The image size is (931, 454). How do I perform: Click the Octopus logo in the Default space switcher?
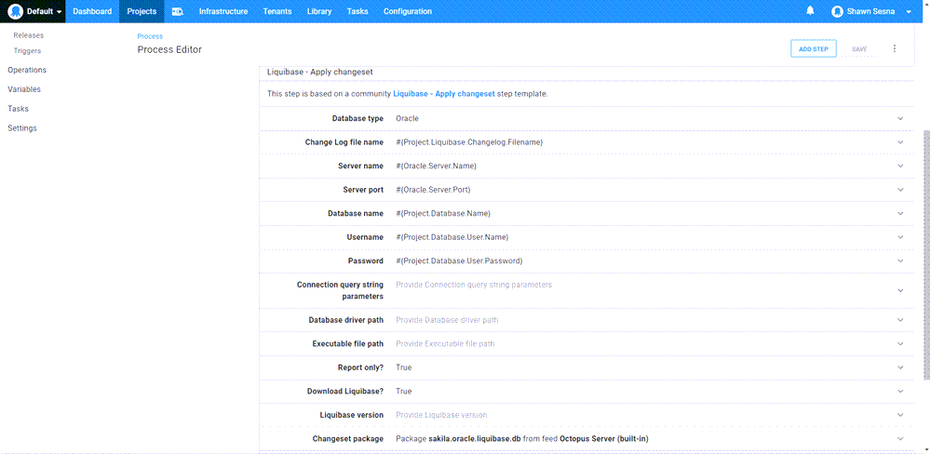tap(16, 11)
